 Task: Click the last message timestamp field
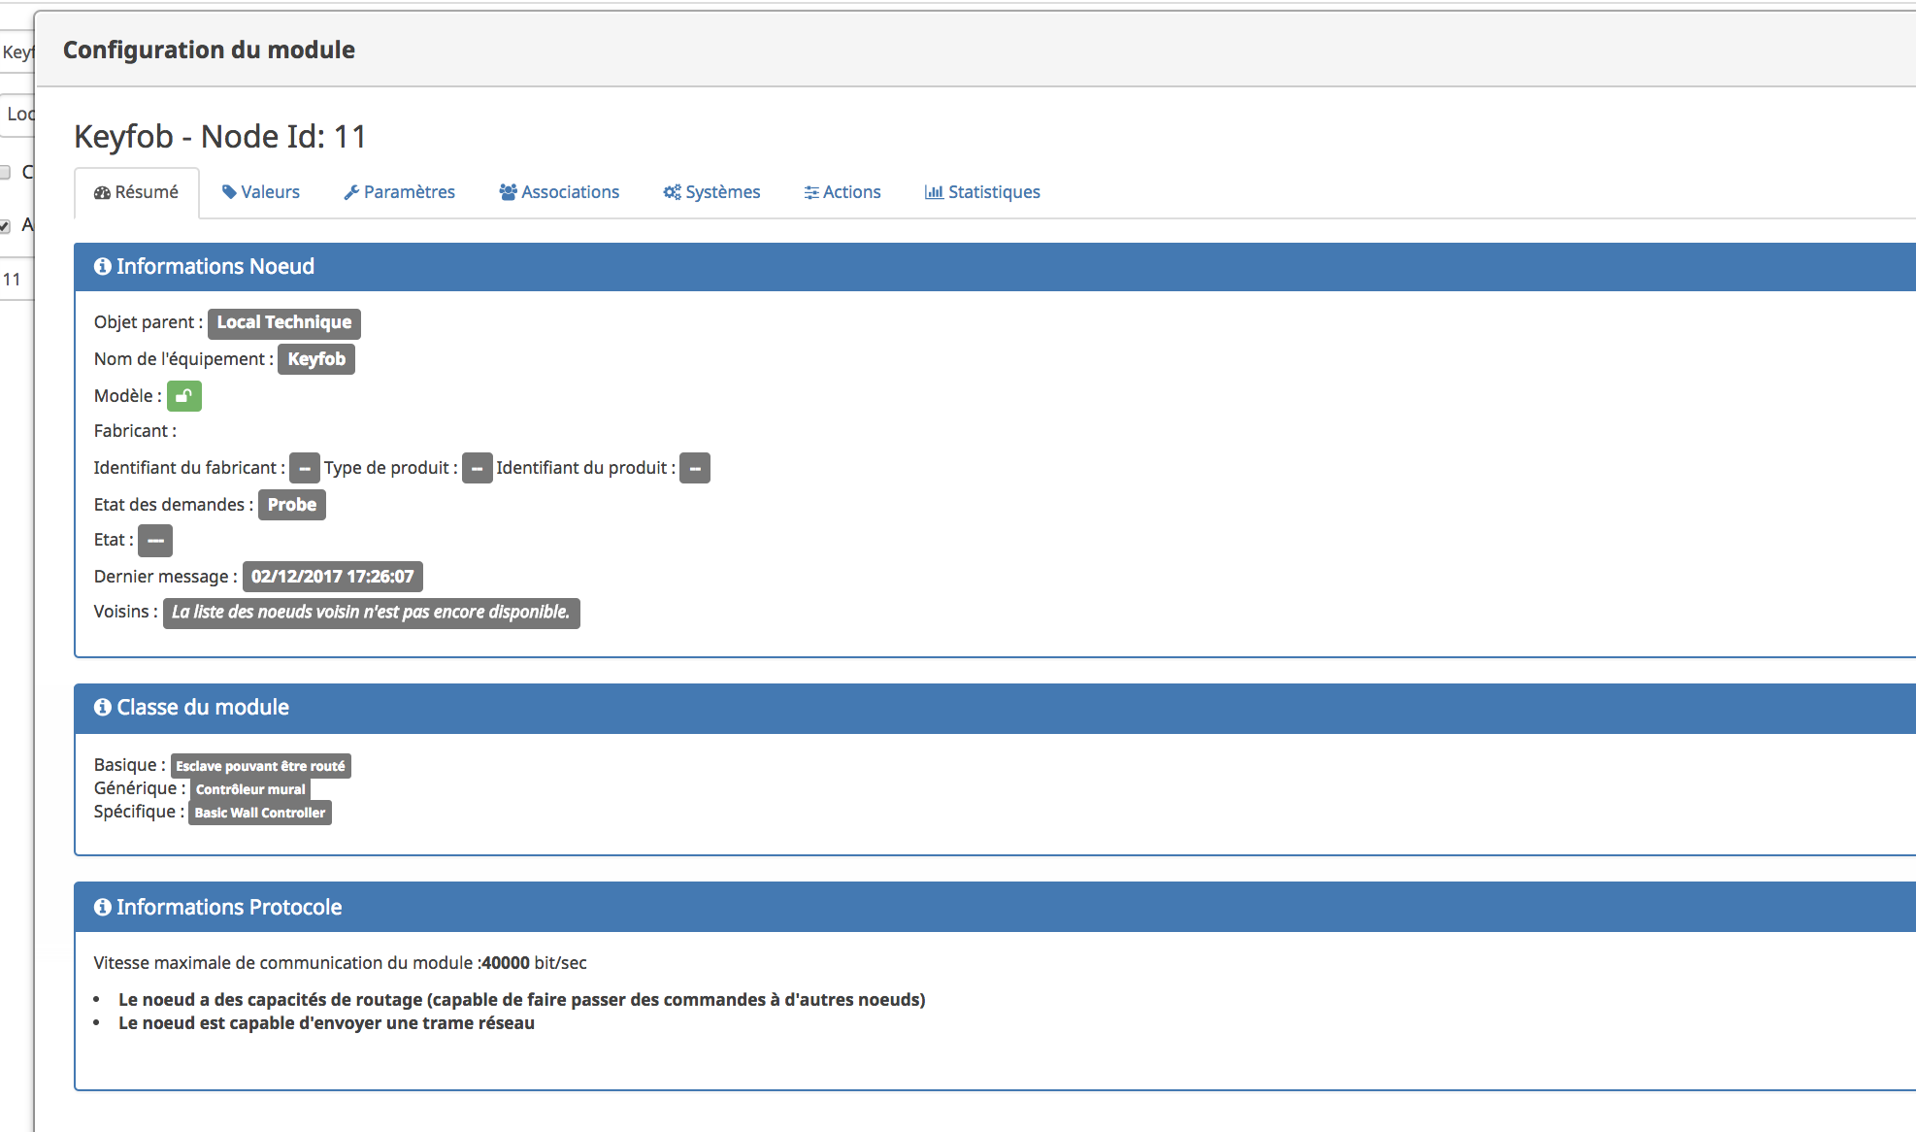click(329, 576)
